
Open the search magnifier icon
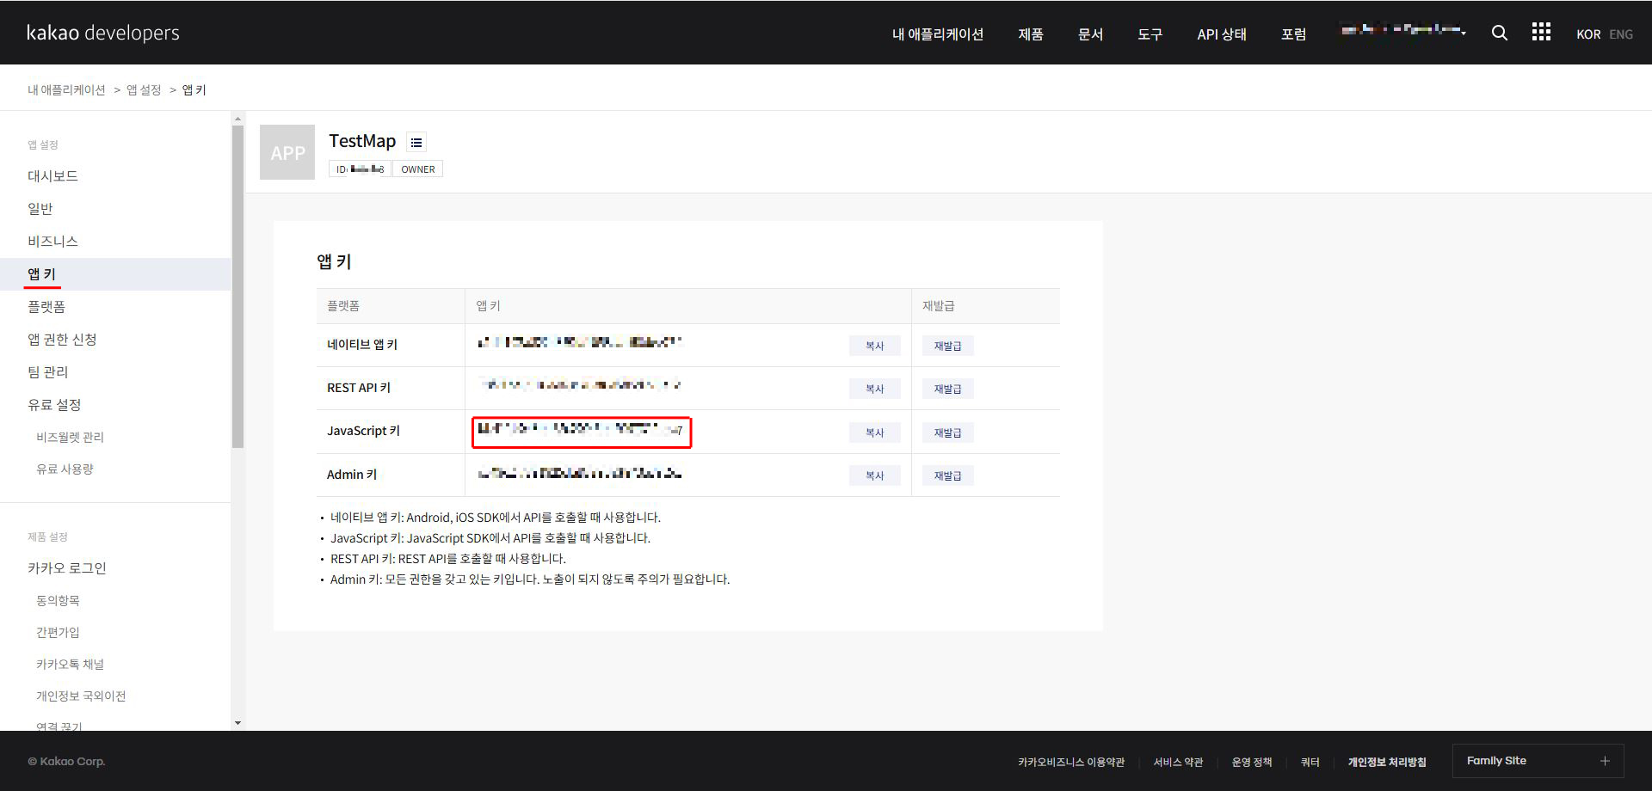pos(1499,33)
